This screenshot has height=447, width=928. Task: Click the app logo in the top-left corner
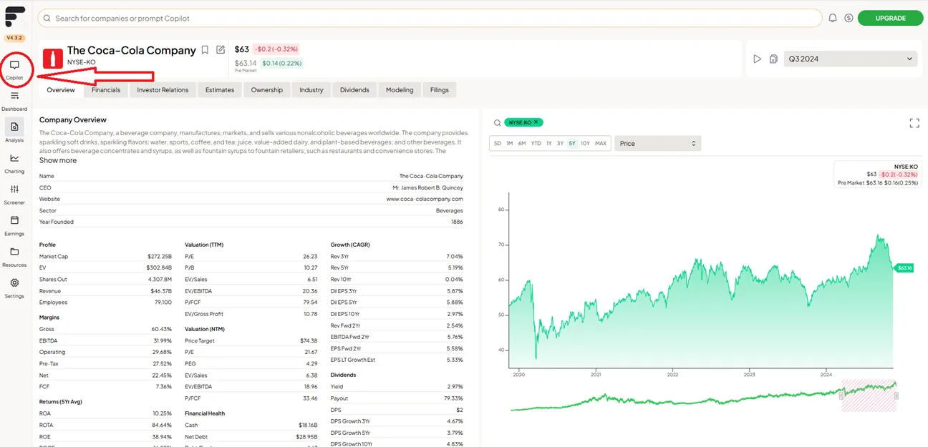coord(14,17)
